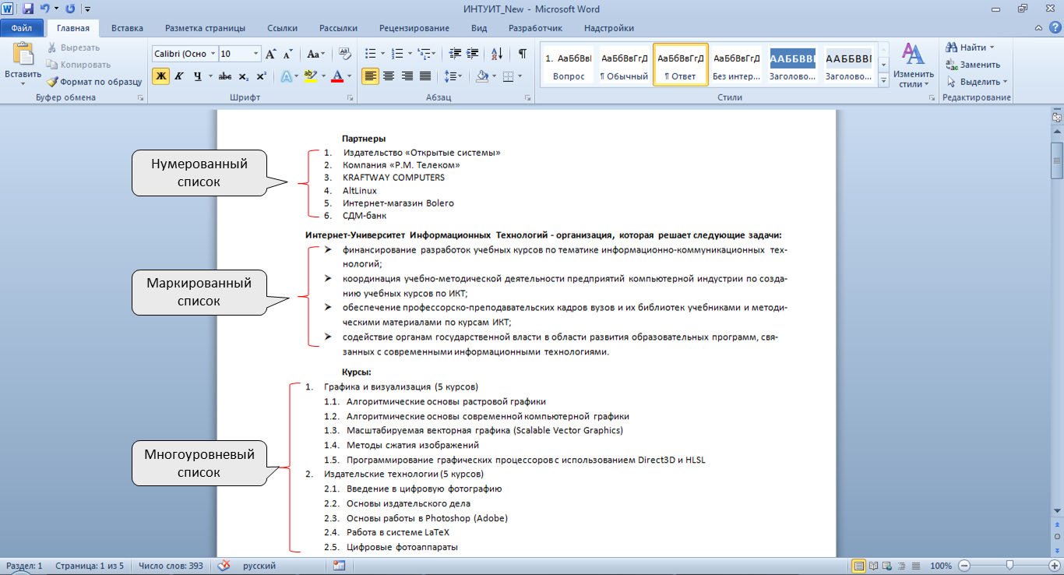
Task: Toggle italic formatting (К)
Action: tap(178, 76)
